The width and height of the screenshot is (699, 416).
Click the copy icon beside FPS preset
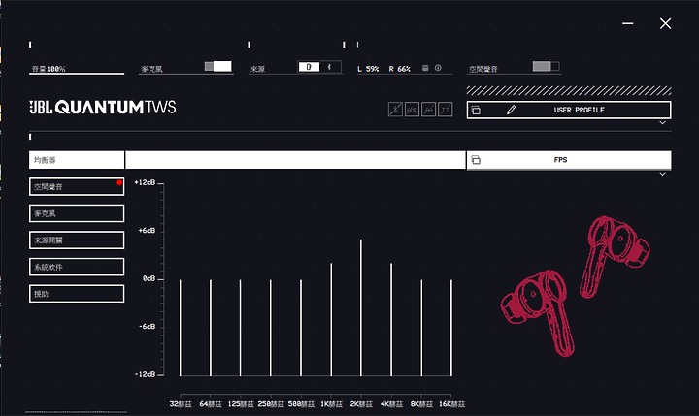pyautogui.click(x=476, y=160)
